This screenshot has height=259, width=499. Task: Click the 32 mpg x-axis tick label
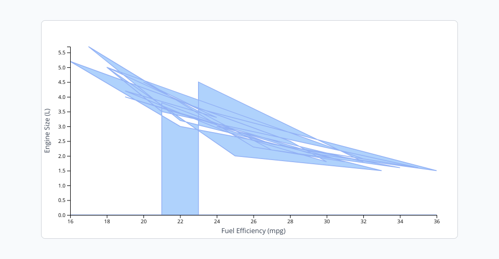[x=363, y=222]
